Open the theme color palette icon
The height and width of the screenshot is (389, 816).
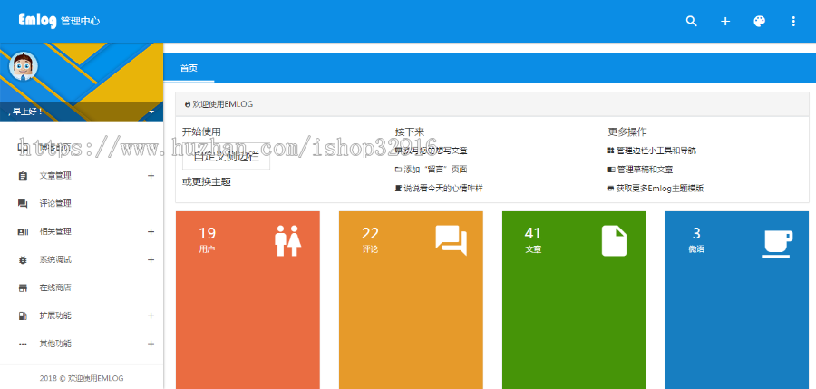click(760, 21)
